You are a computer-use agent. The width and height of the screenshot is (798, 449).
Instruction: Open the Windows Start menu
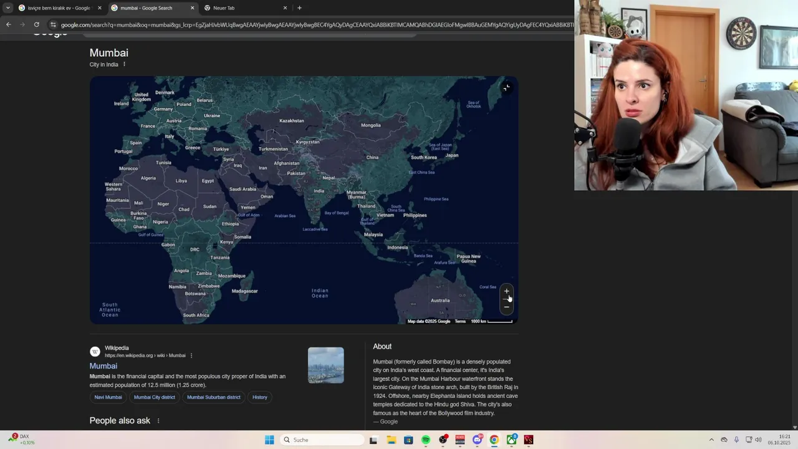pos(269,440)
